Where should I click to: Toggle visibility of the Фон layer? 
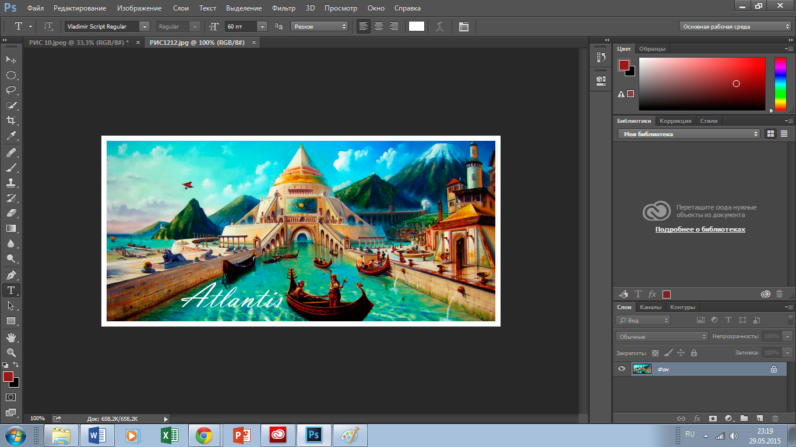[622, 368]
